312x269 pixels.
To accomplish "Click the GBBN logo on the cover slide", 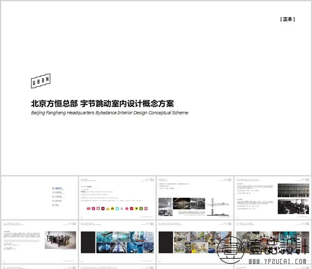I will point(41,81).
